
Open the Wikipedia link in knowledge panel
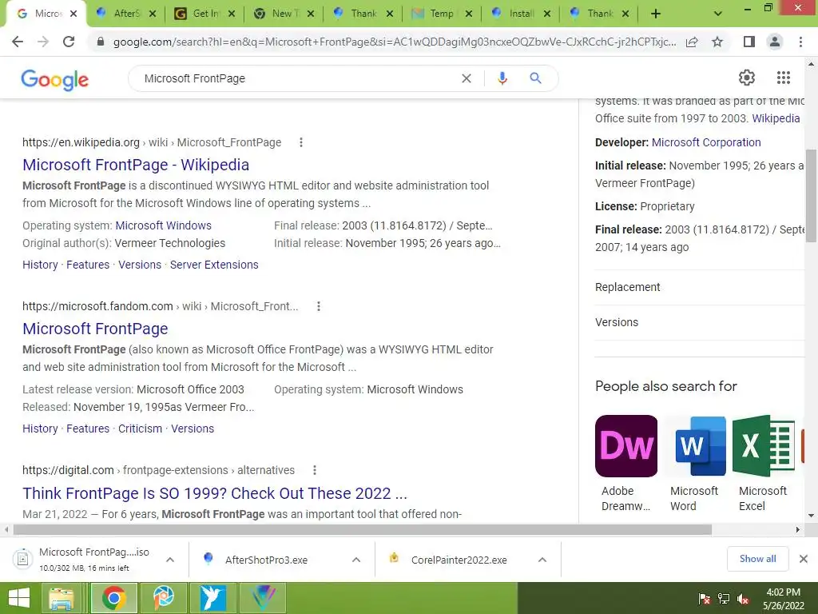tap(776, 118)
